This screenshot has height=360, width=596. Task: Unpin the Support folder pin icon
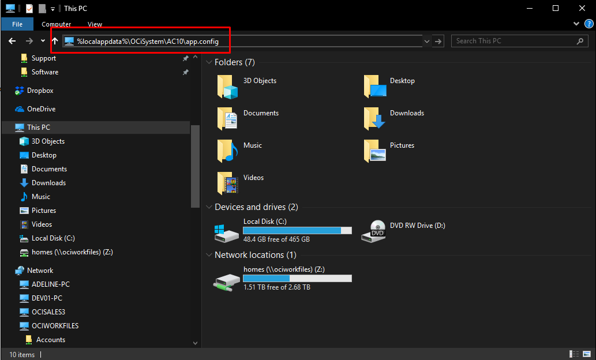[185, 58]
